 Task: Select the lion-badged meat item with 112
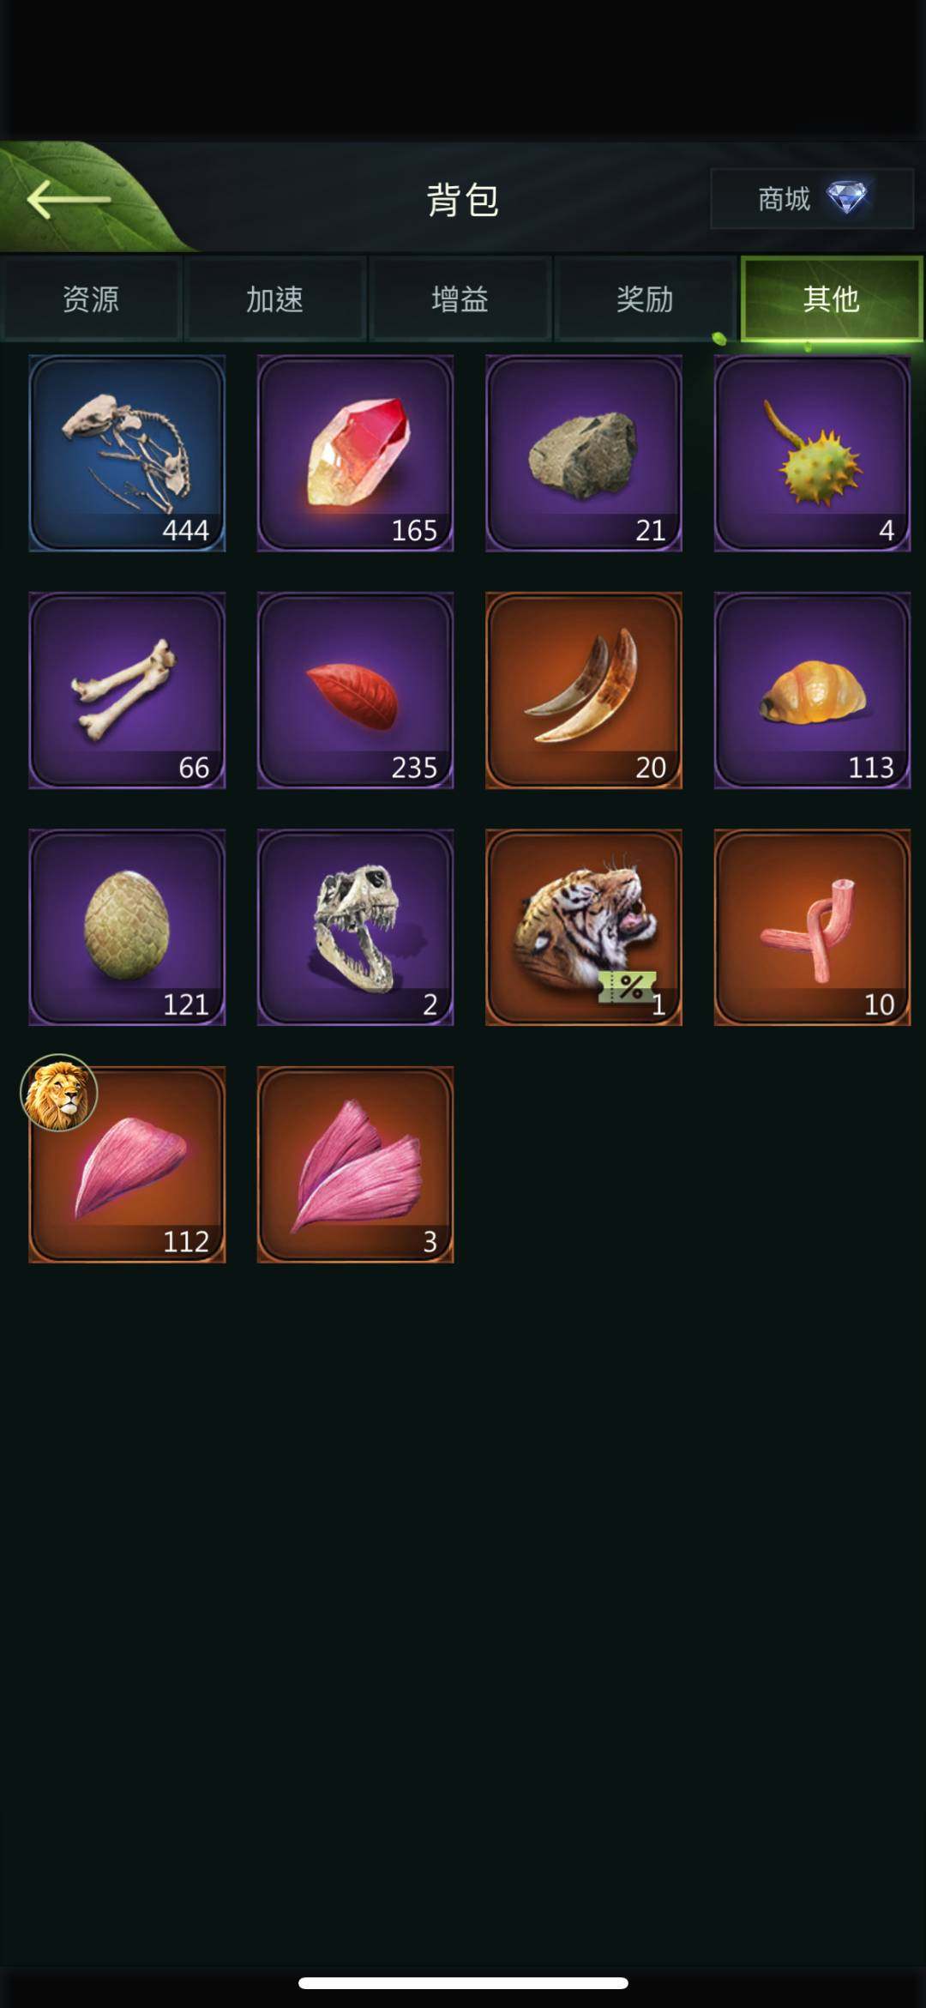pyautogui.click(x=127, y=1164)
